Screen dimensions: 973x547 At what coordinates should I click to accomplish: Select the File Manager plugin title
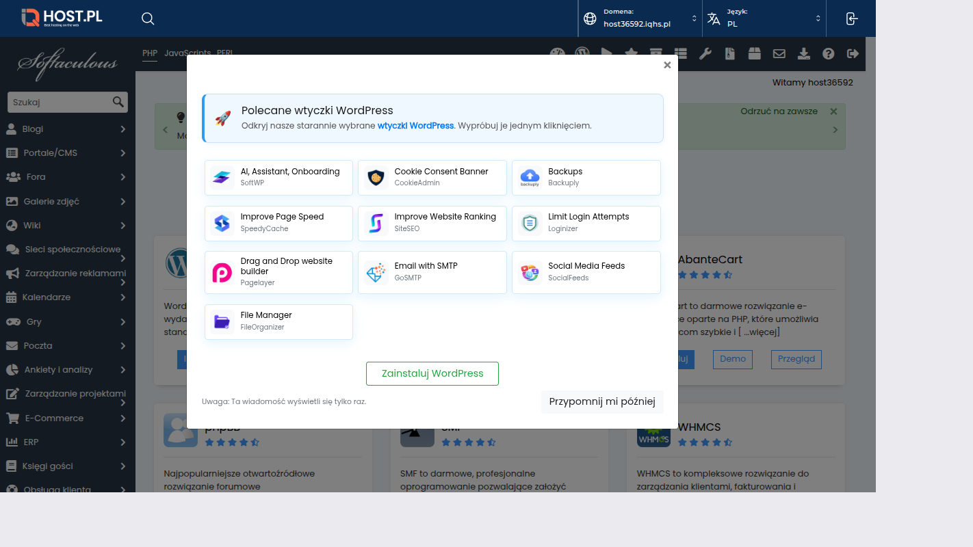point(266,315)
